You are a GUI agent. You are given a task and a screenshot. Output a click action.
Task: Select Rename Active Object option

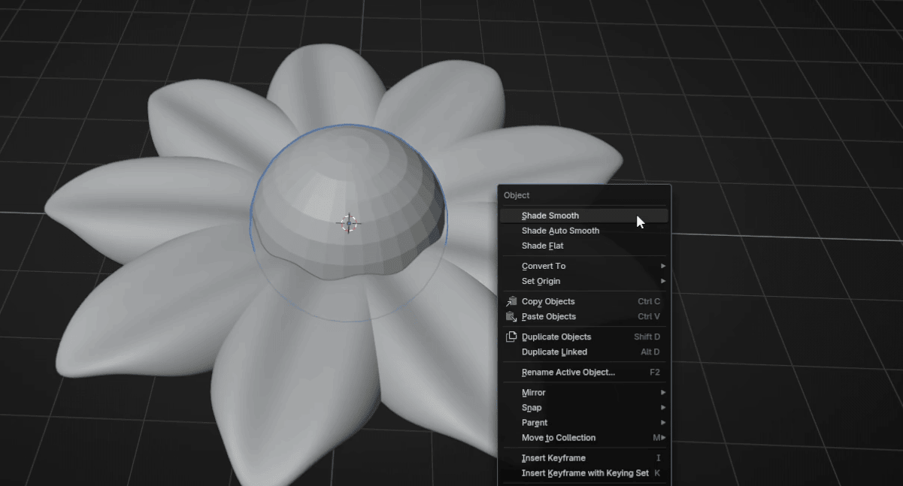click(568, 372)
